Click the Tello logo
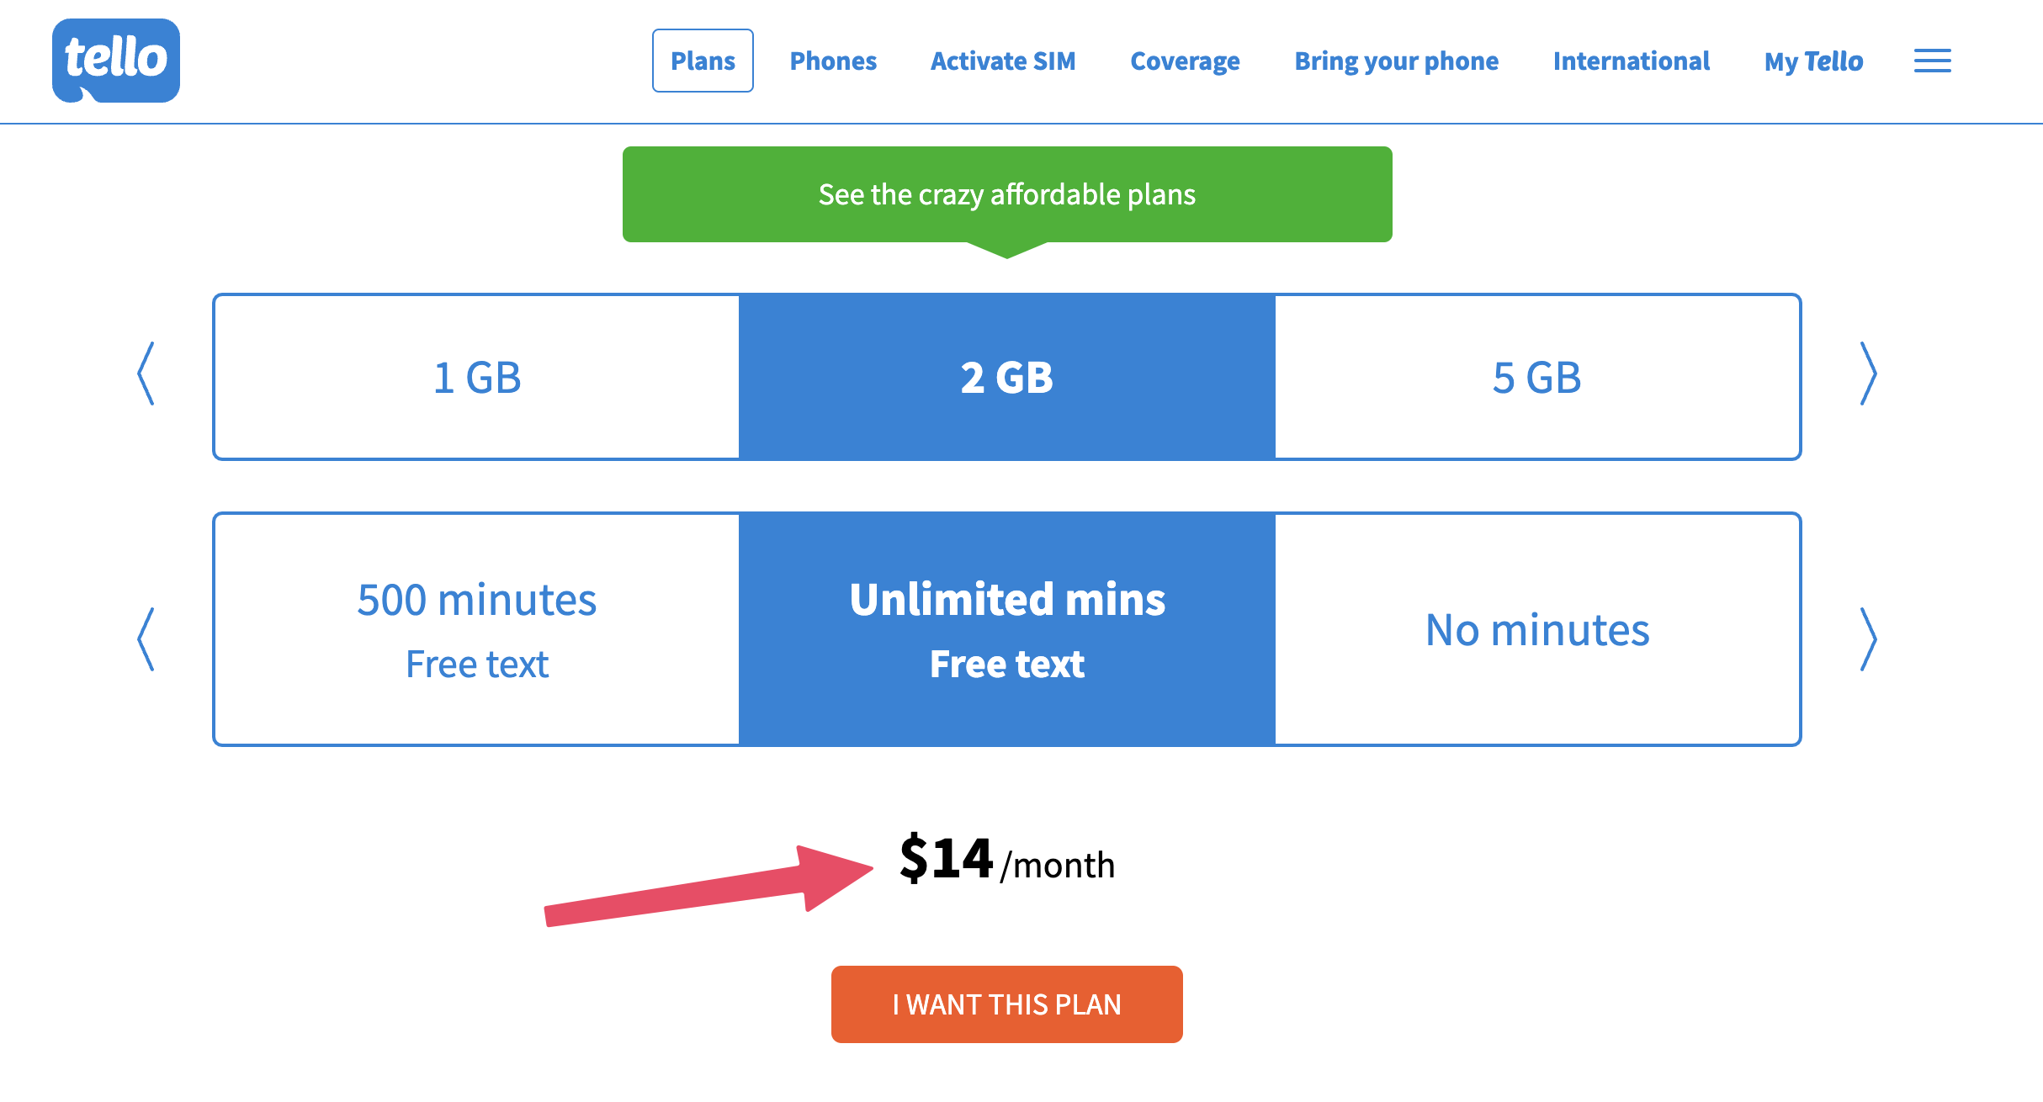This screenshot has width=2043, height=1102. coord(115,61)
